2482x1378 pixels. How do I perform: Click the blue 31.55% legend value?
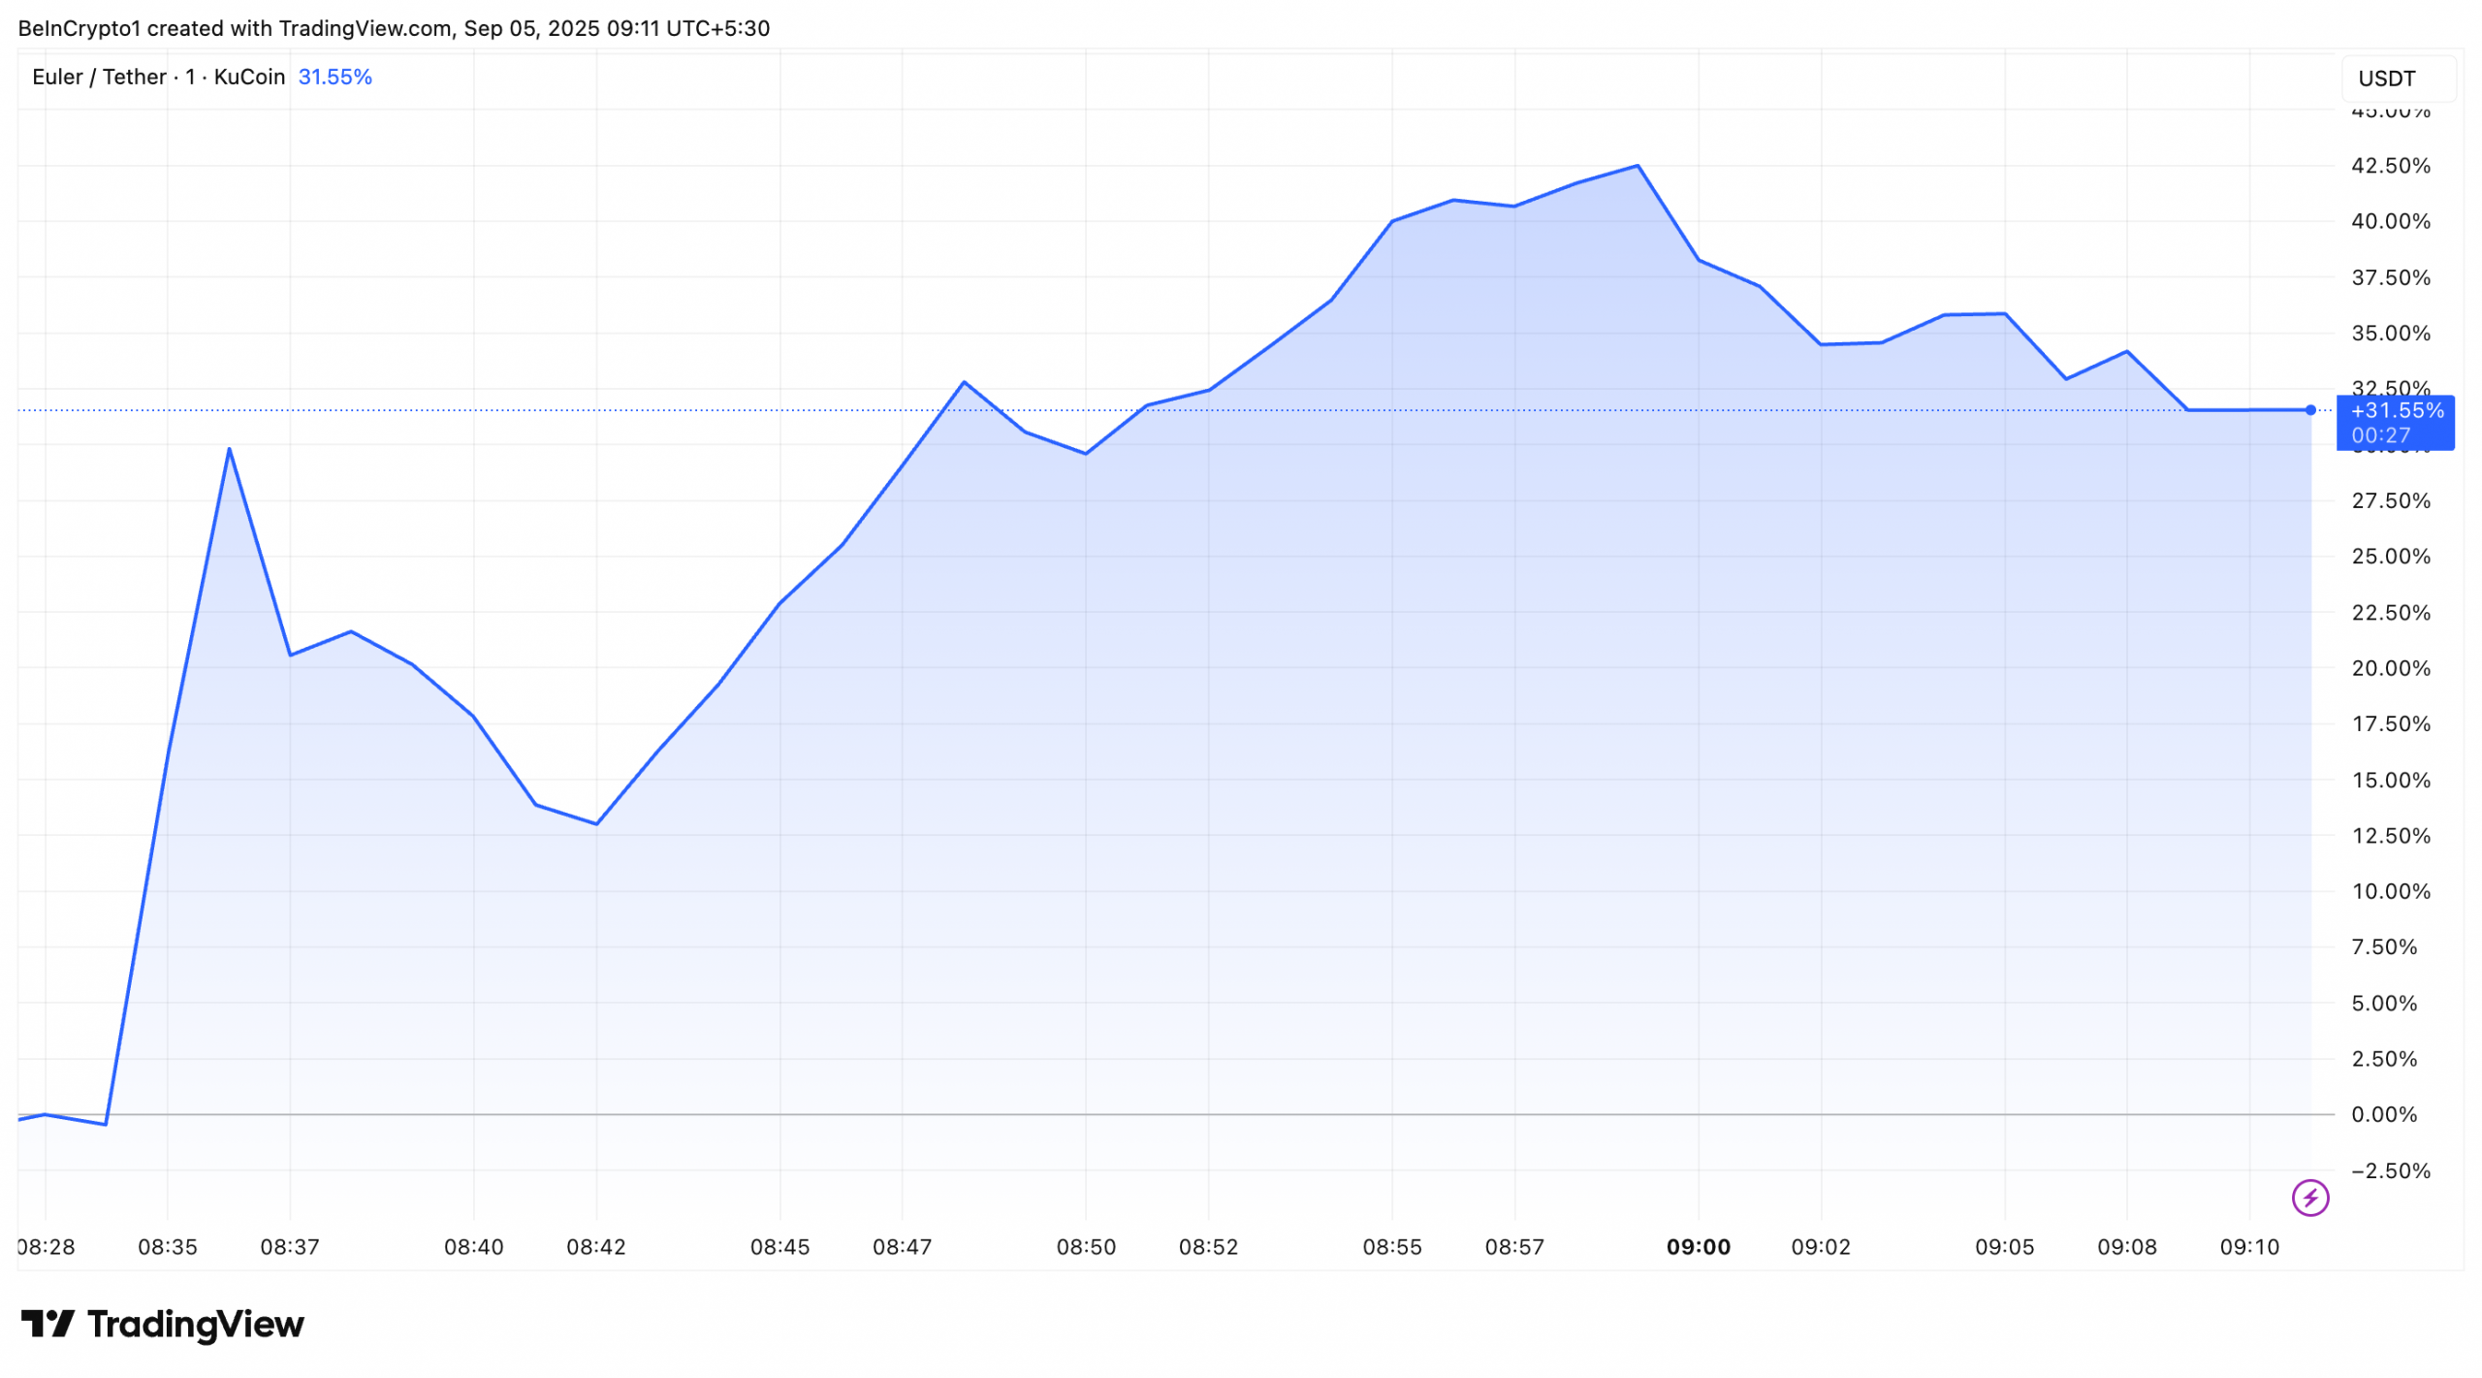334,77
